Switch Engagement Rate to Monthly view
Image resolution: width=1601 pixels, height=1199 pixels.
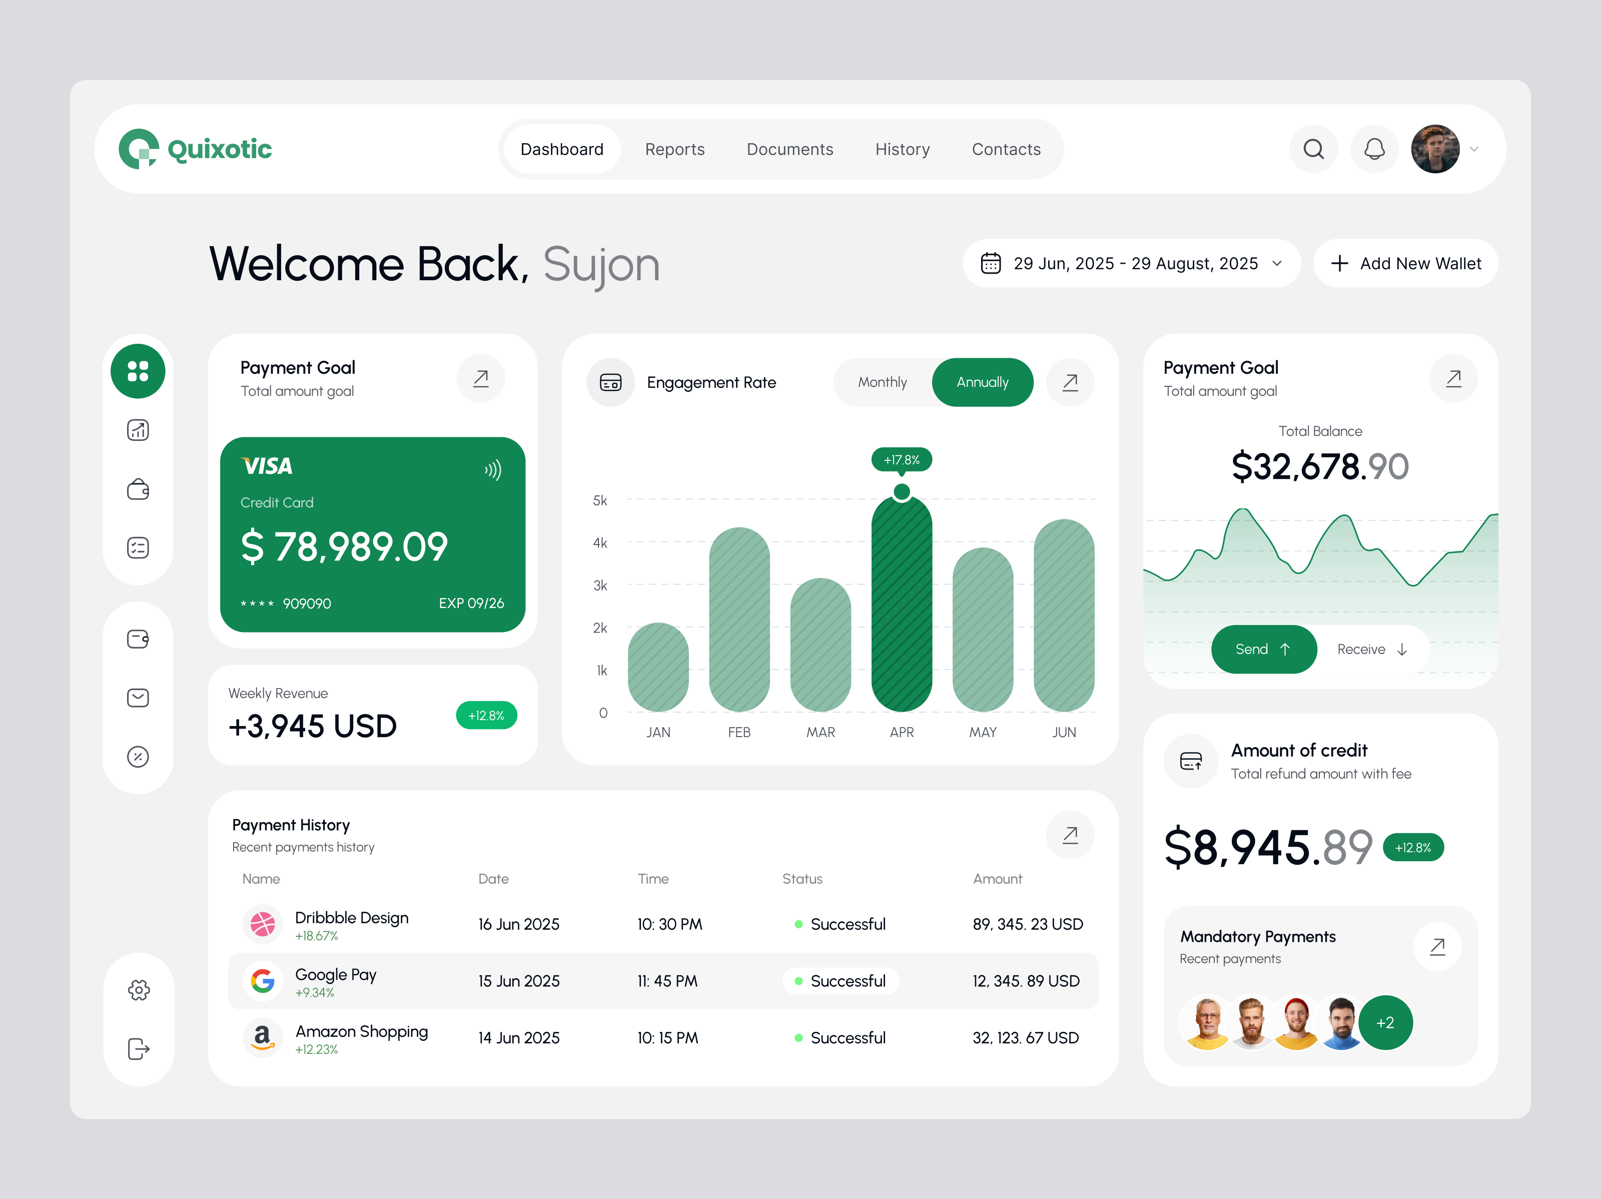882,382
